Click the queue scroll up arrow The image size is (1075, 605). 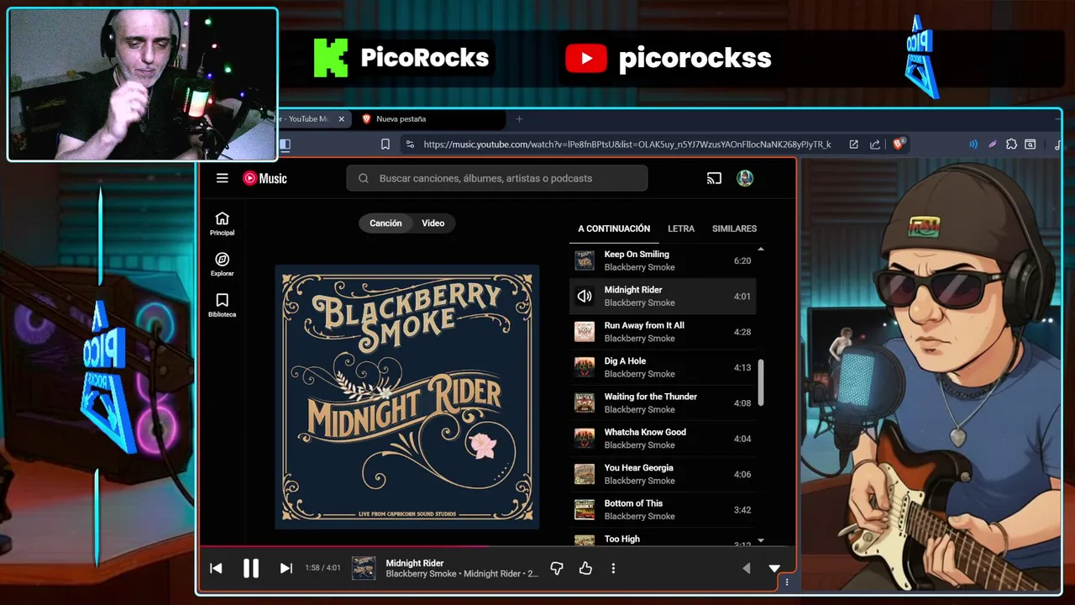761,250
